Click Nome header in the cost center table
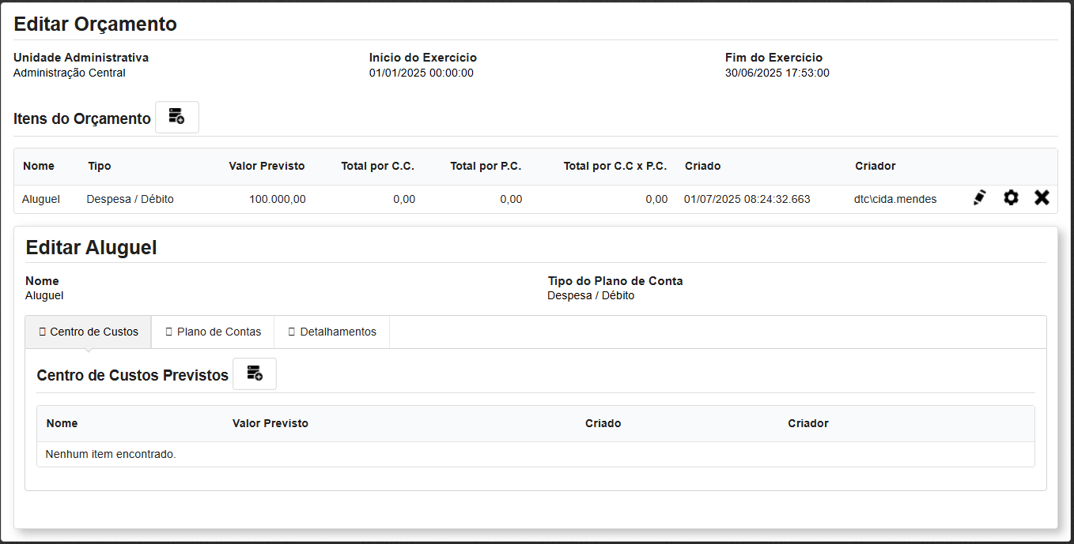The height and width of the screenshot is (544, 1074). [62, 423]
